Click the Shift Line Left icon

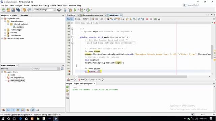click(x=139, y=19)
